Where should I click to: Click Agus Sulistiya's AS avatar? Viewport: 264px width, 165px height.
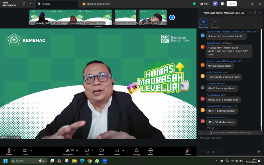point(203,99)
